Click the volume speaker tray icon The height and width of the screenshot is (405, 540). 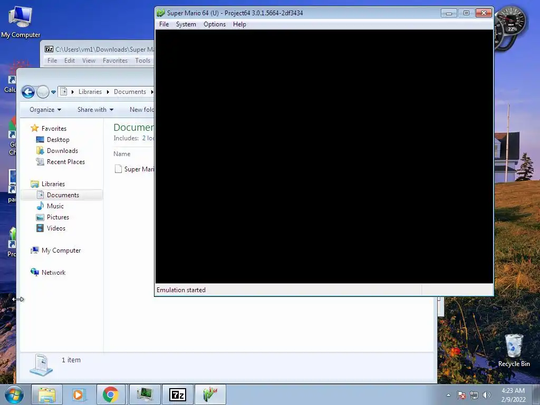pyautogui.click(x=486, y=395)
